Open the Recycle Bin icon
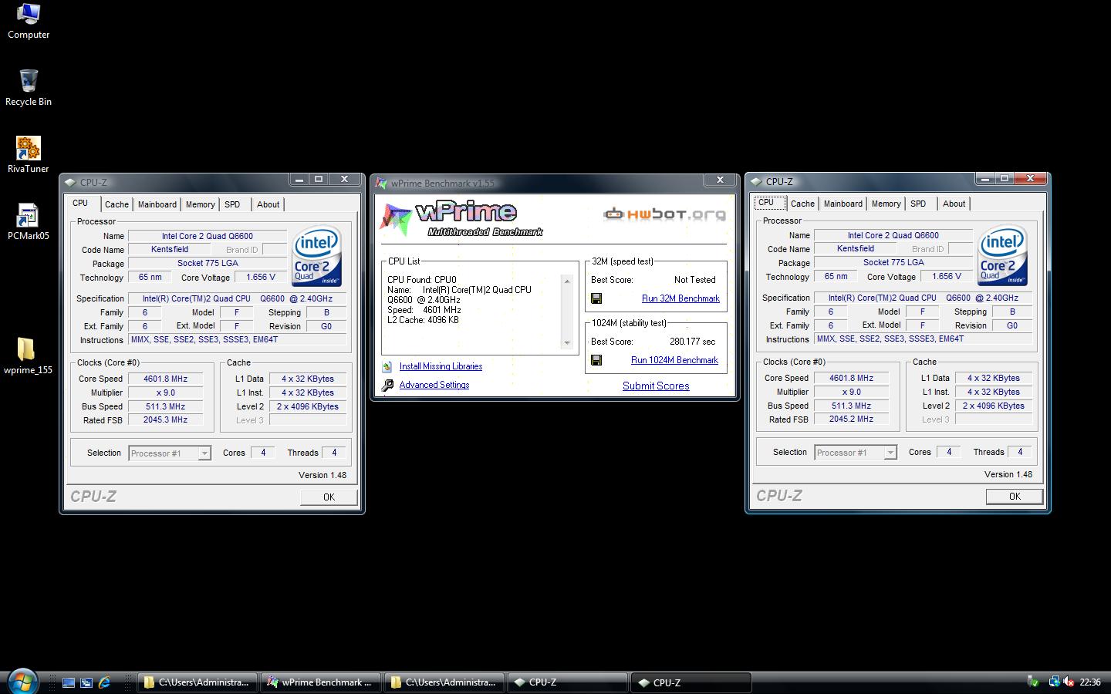The image size is (1111, 694). point(29,87)
